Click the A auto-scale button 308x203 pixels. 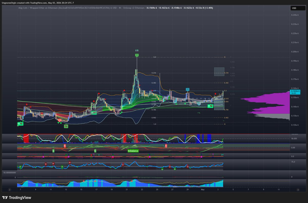[298, 190]
